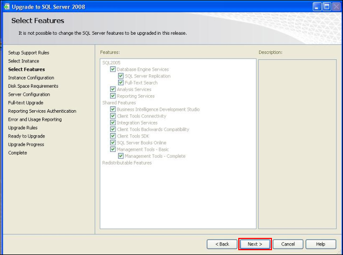
Task: Click the Complete step
Action: pos(18,153)
